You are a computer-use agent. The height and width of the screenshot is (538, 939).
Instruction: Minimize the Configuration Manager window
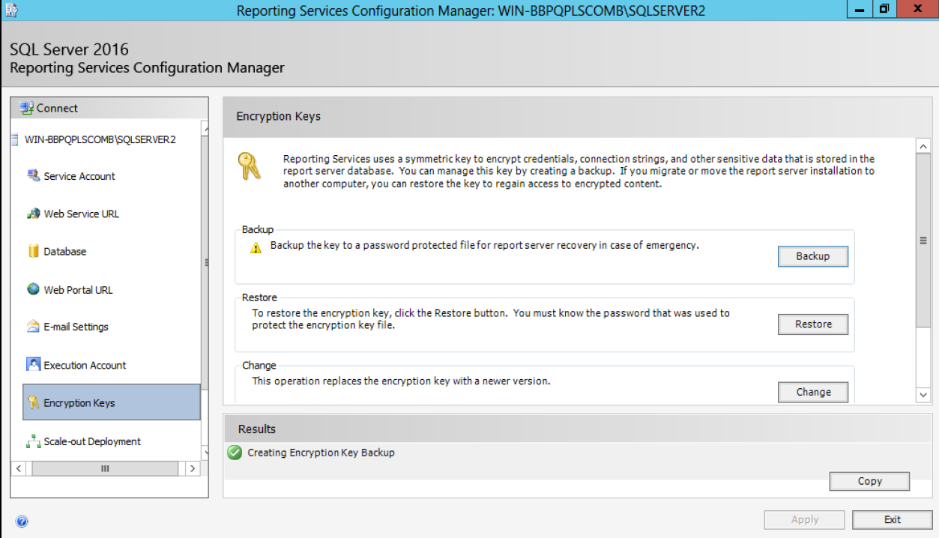[x=859, y=9]
